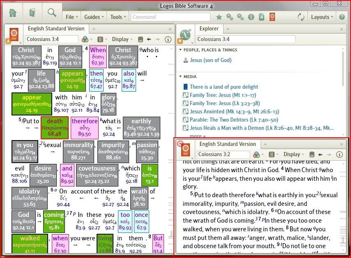
Task: Click the Command input box
Action: pyautogui.click(x=170, y=17)
